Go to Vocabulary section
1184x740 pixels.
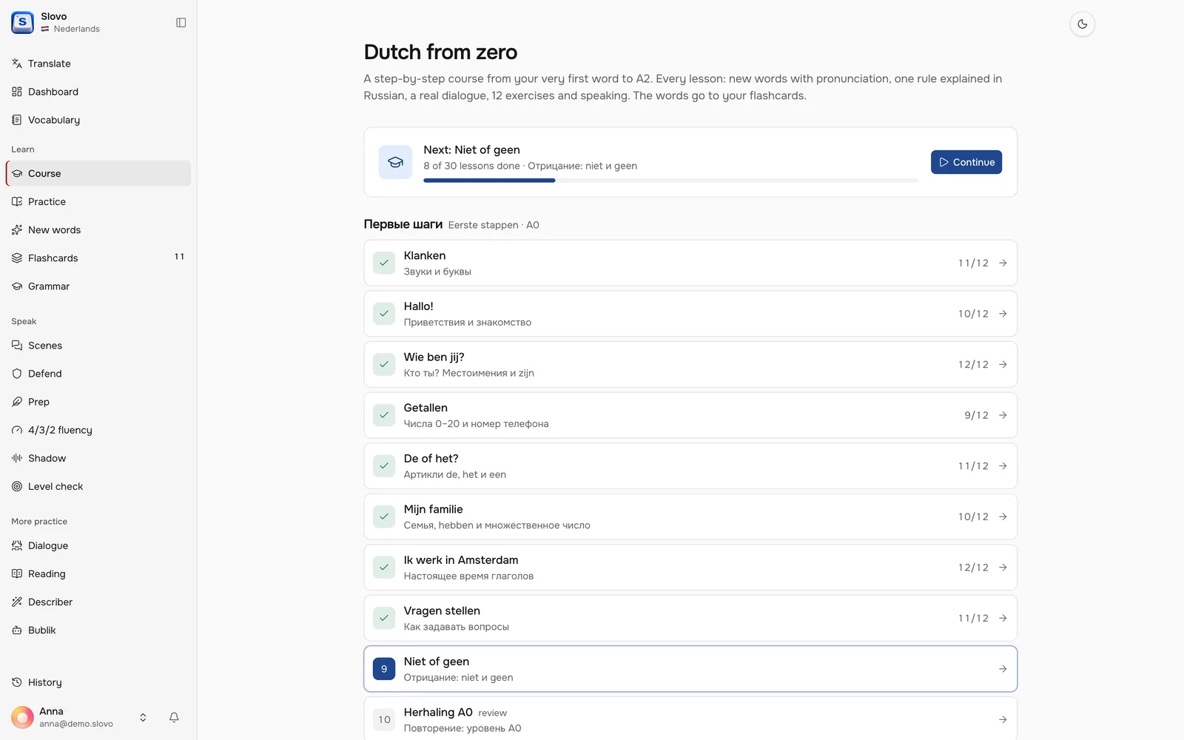(98, 120)
